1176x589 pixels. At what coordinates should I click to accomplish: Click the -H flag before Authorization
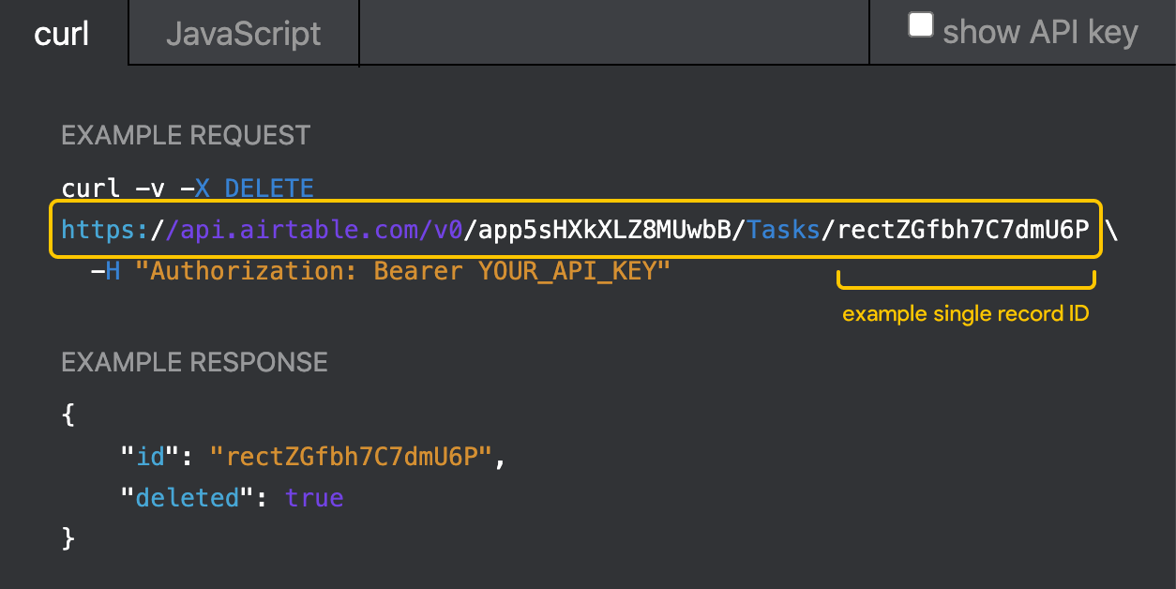pos(105,271)
